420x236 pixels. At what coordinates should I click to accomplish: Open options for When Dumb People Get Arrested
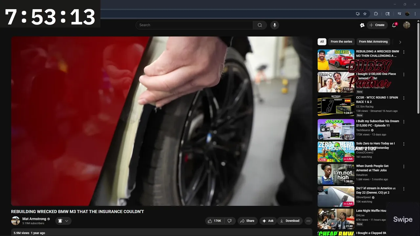coord(404,167)
